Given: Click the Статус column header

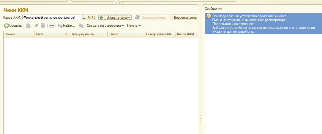Looking at the screenshot, I should pyautogui.click(x=126, y=34).
